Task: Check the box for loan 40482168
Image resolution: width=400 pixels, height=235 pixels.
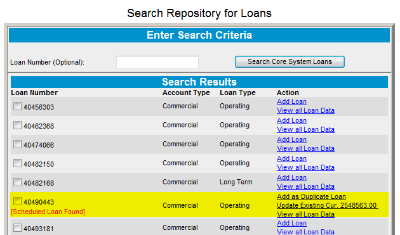Action: point(17,182)
